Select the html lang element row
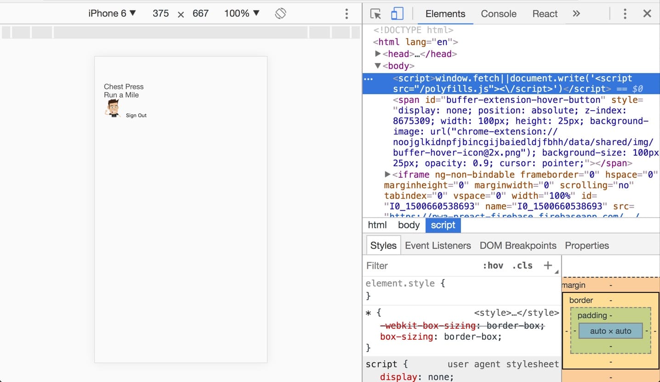The width and height of the screenshot is (660, 382). click(x=415, y=42)
